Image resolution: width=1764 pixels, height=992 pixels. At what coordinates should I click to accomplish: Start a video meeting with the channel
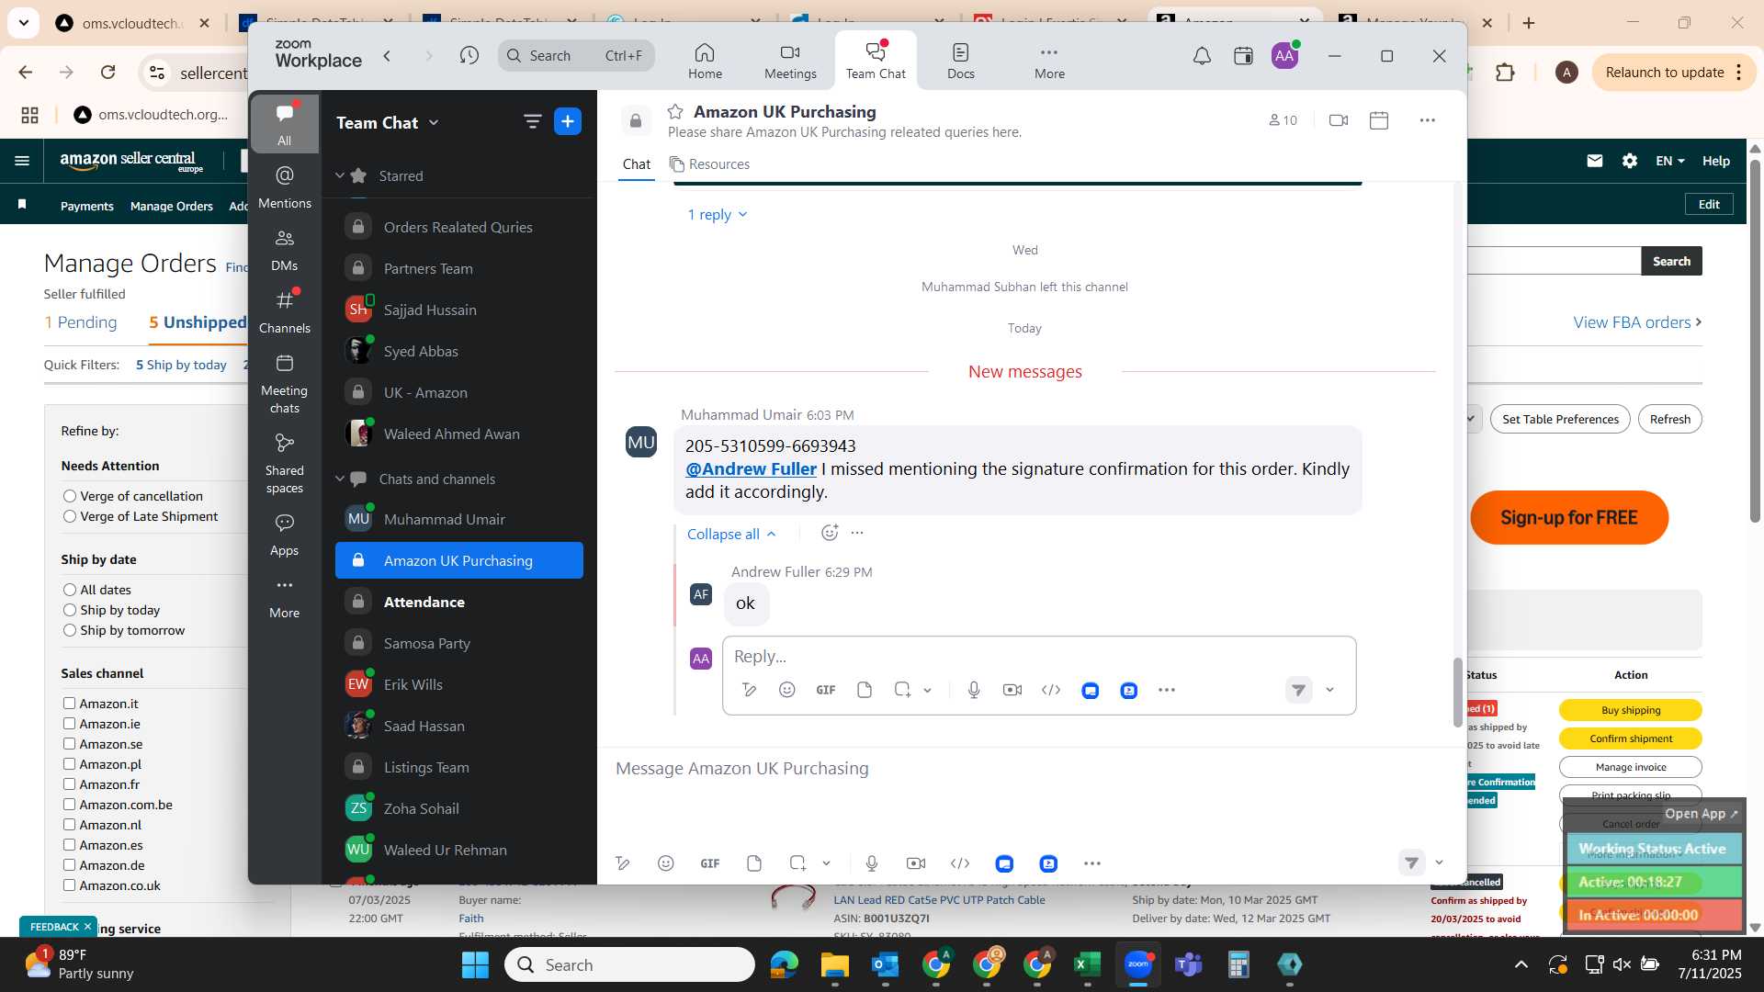[x=1339, y=120]
